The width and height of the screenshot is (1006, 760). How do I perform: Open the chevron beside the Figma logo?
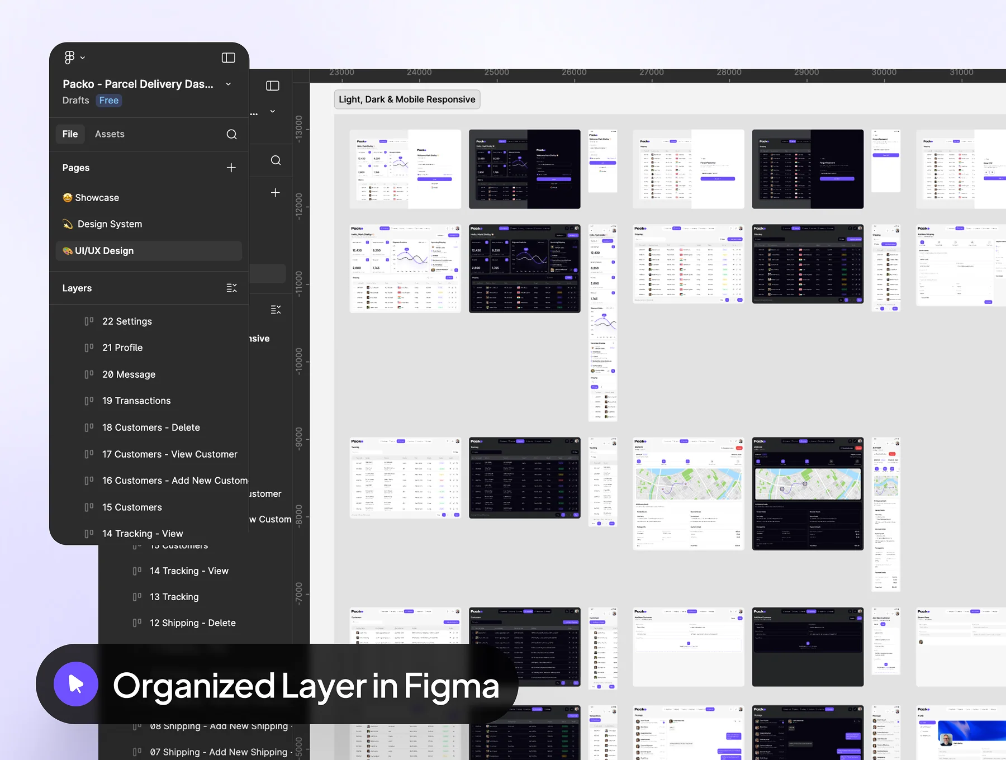coord(83,58)
